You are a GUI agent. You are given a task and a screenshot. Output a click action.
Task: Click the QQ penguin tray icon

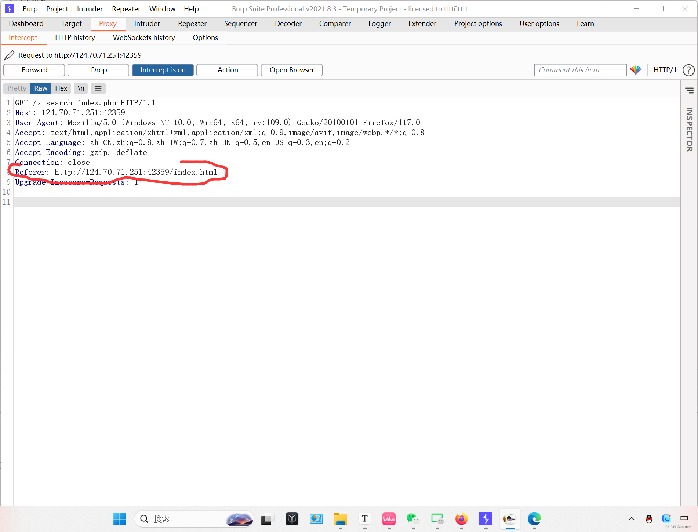[x=649, y=519]
